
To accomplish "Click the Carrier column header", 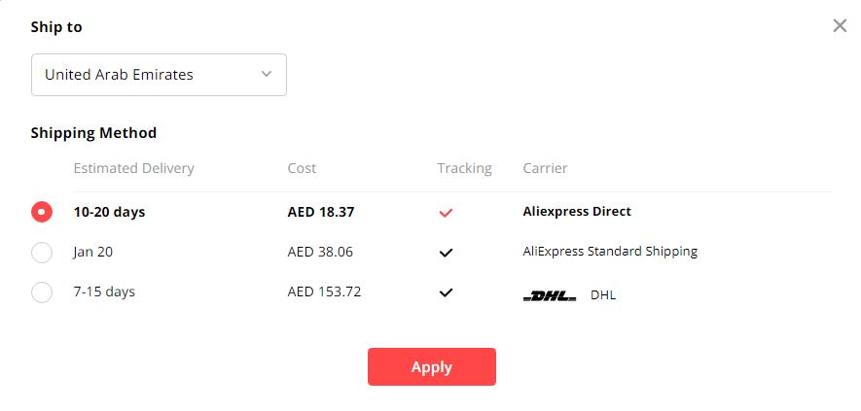I will [545, 168].
